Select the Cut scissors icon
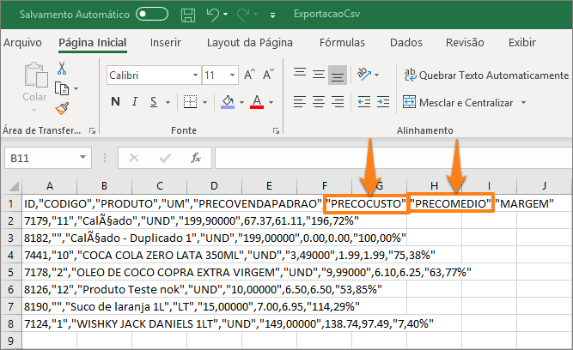The image size is (573, 350). coord(62,69)
